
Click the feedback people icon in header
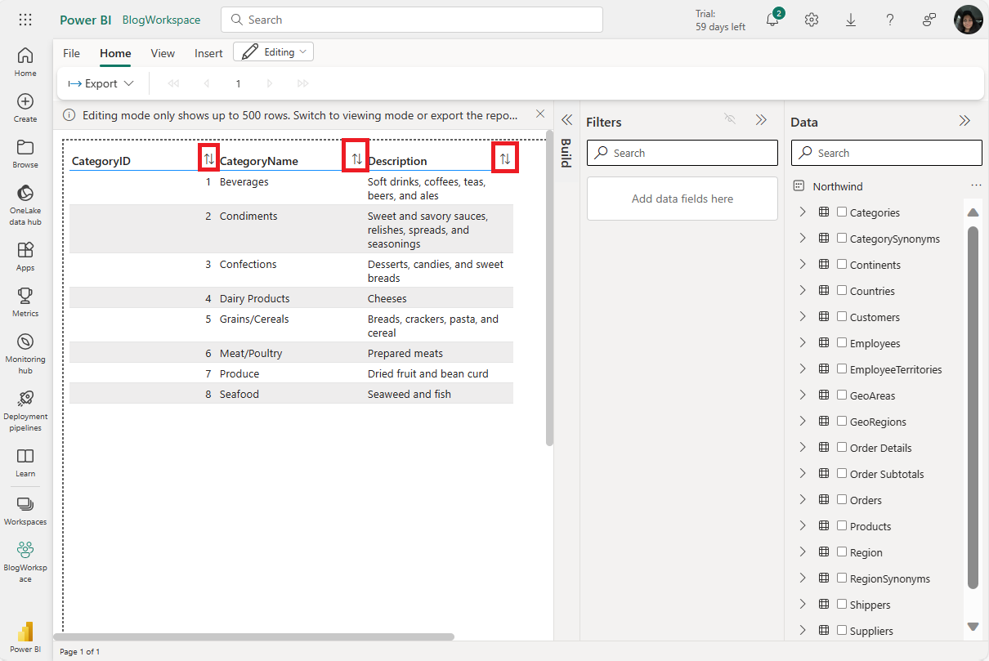click(x=929, y=20)
